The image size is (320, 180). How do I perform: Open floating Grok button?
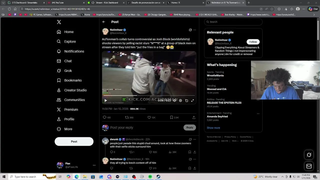(x=309, y=155)
